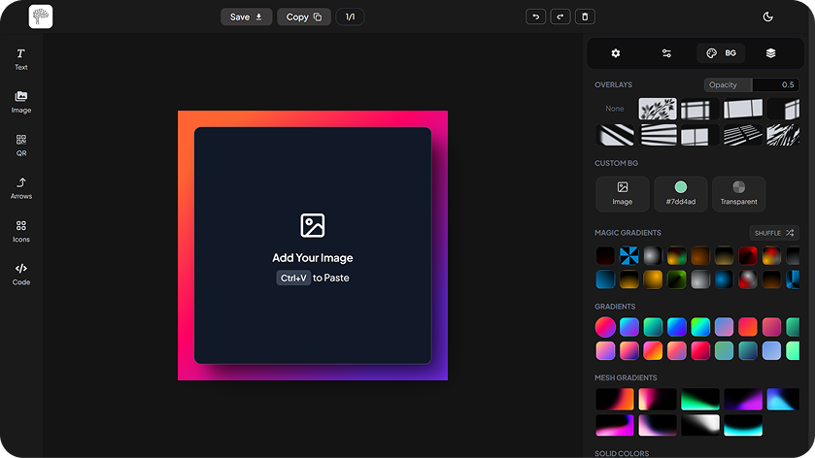Click the undo arrow button
Viewport: 815px width, 458px height.
coord(535,16)
